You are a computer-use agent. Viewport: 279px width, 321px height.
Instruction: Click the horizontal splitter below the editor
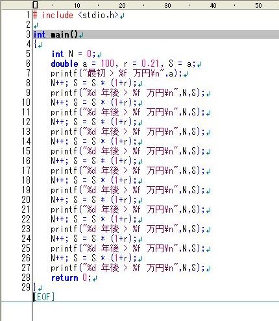pos(139,302)
